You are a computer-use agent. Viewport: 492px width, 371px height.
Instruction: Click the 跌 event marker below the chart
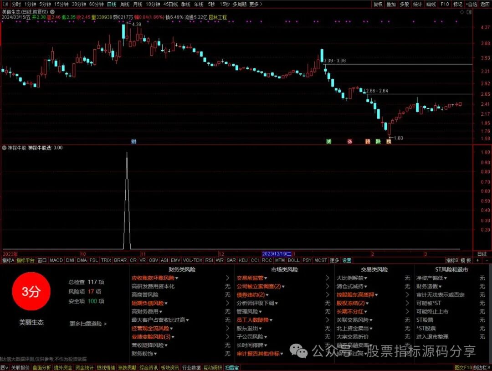378,142
